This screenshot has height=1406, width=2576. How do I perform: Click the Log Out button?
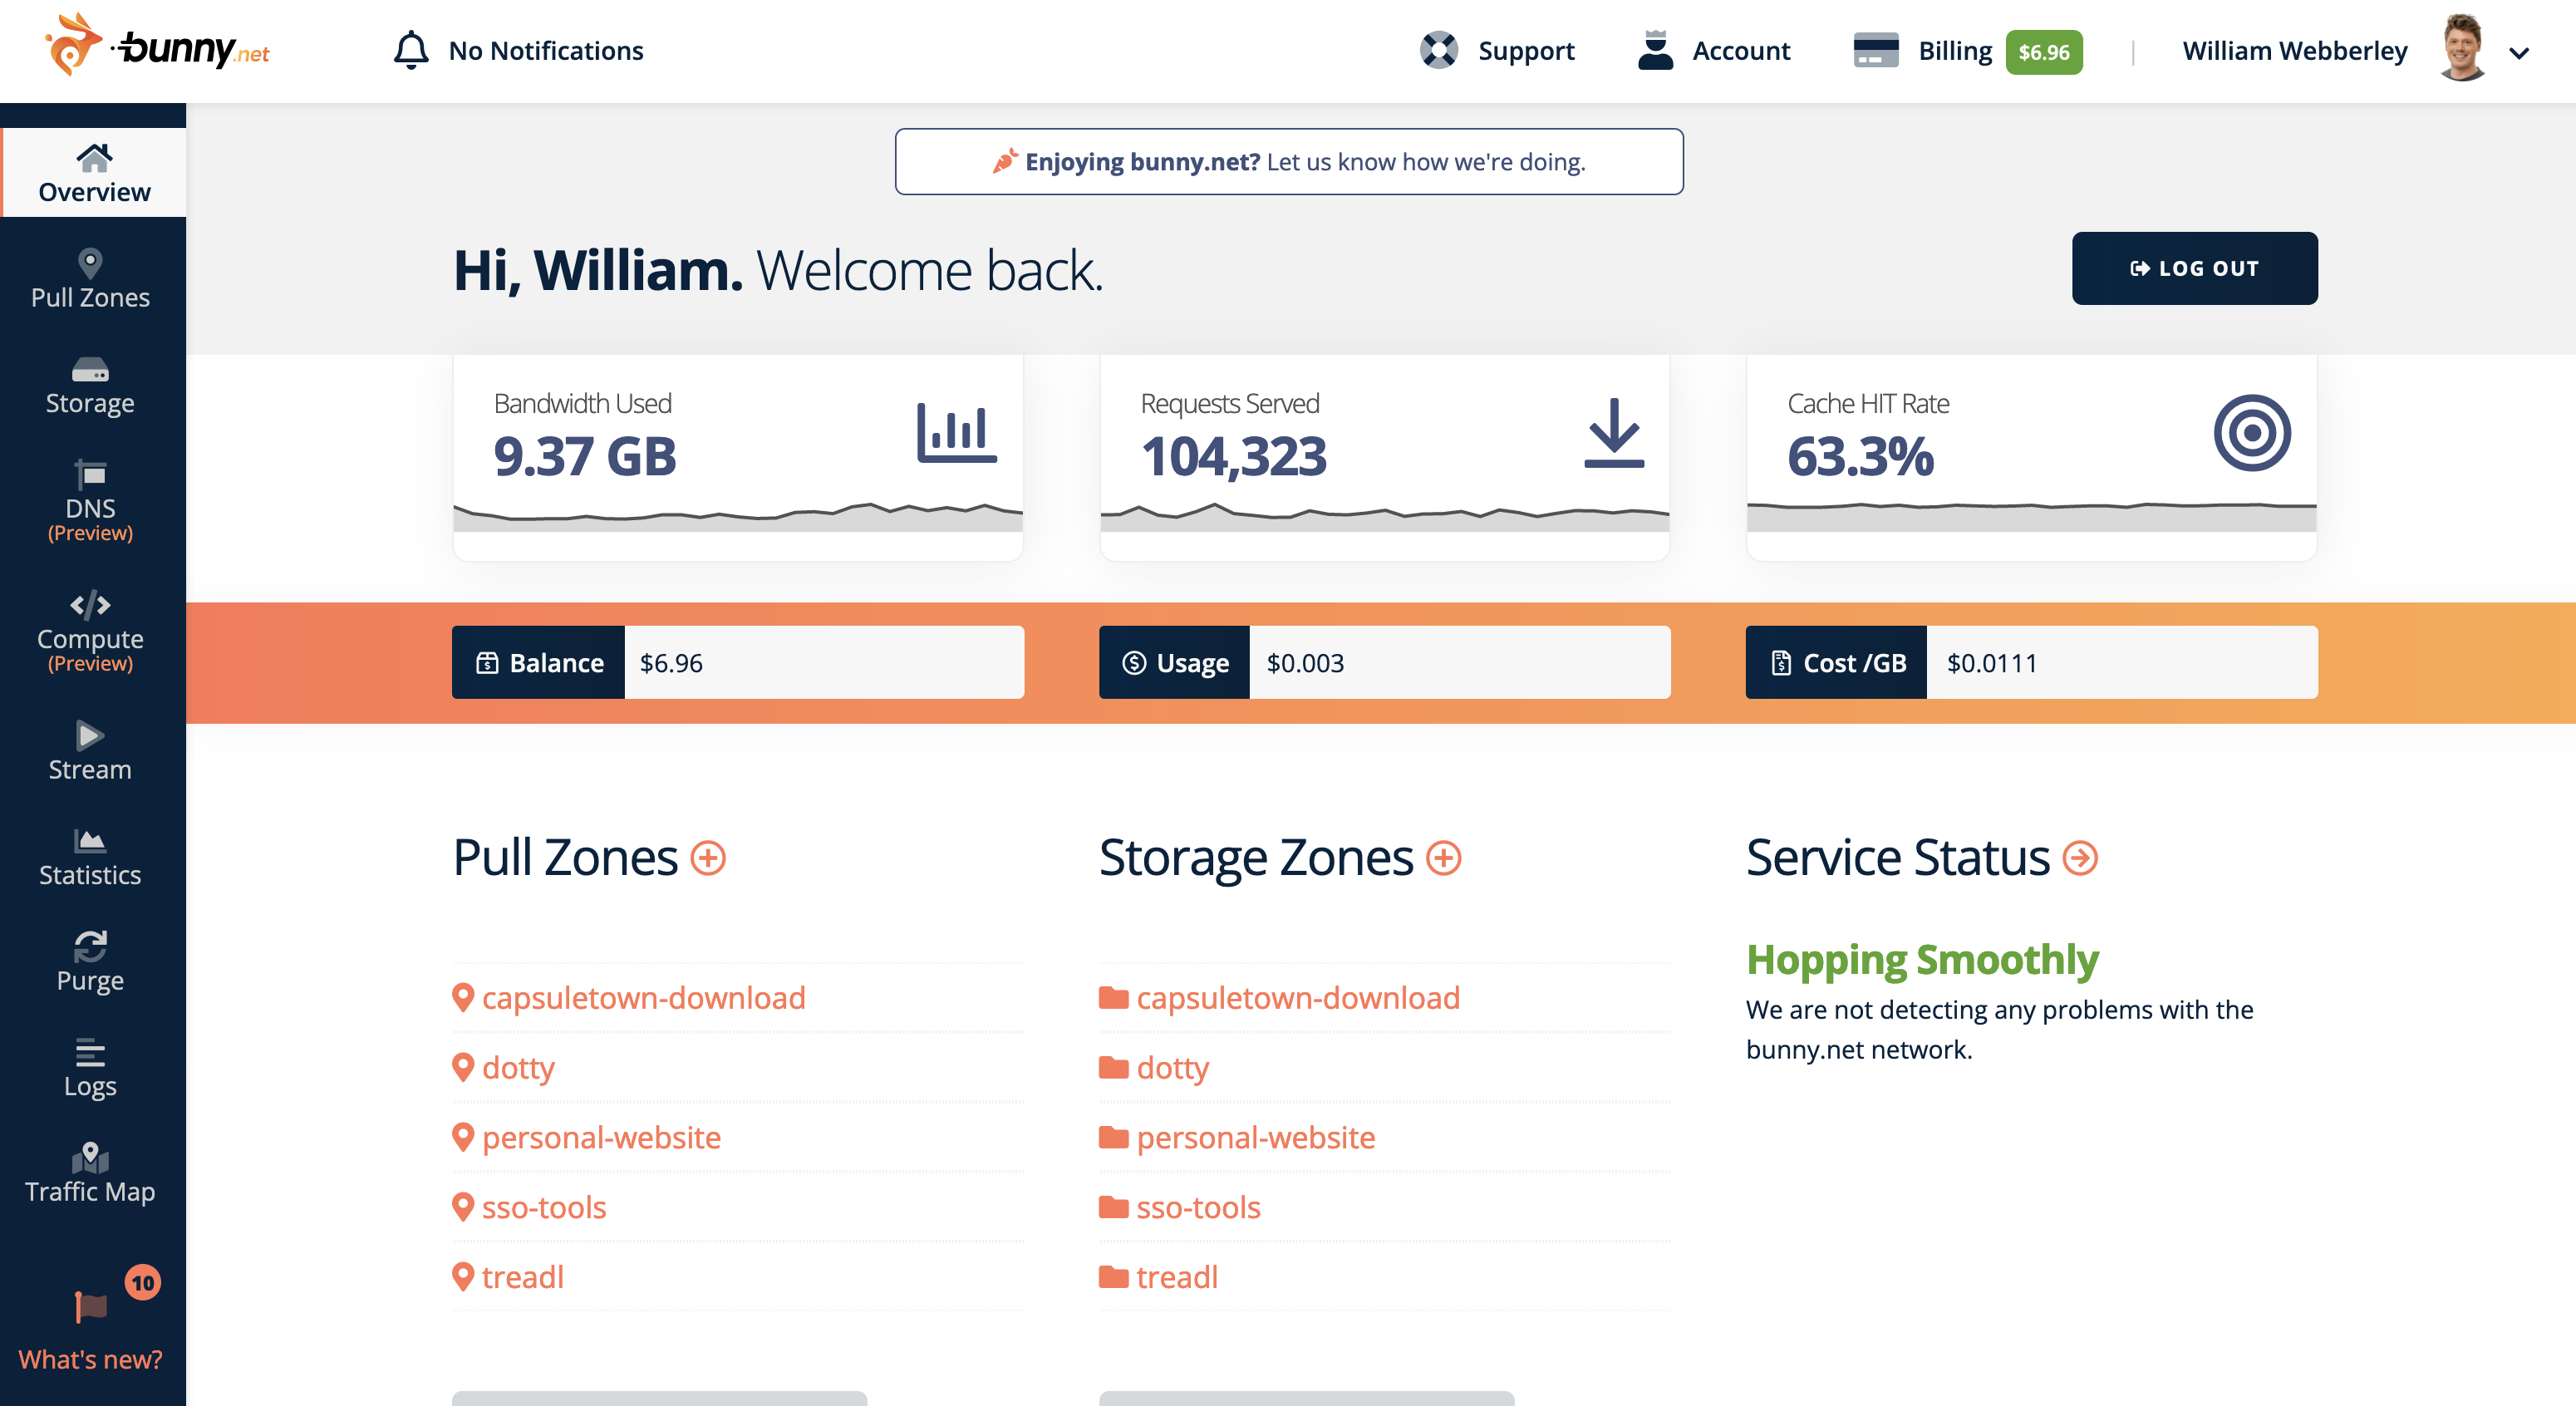pos(2194,268)
